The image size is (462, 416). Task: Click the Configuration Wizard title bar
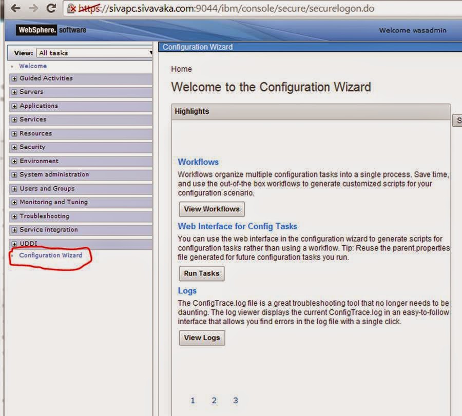point(310,47)
